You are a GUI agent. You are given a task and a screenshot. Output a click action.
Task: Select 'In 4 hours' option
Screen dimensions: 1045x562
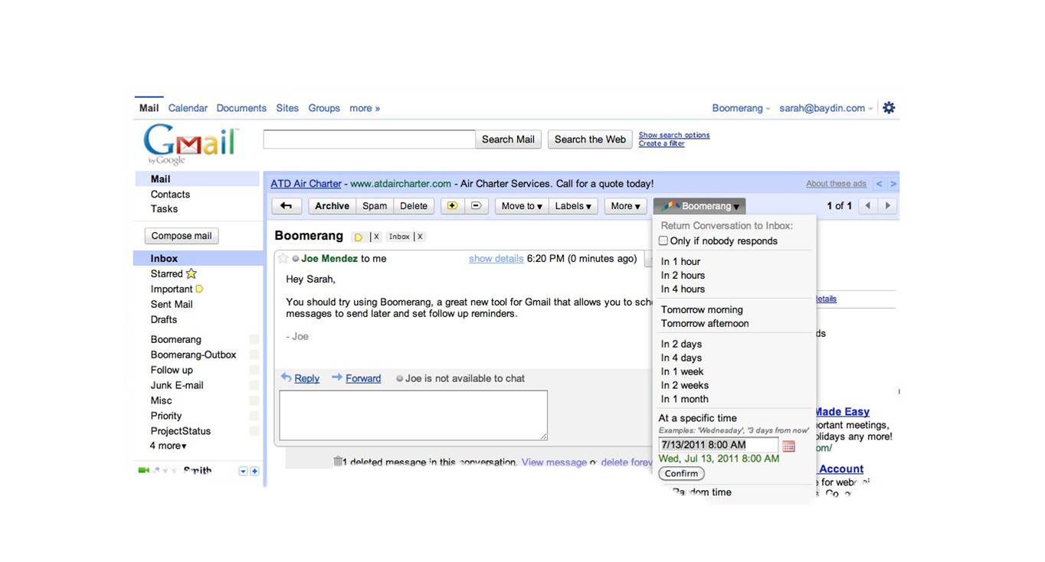click(x=683, y=289)
